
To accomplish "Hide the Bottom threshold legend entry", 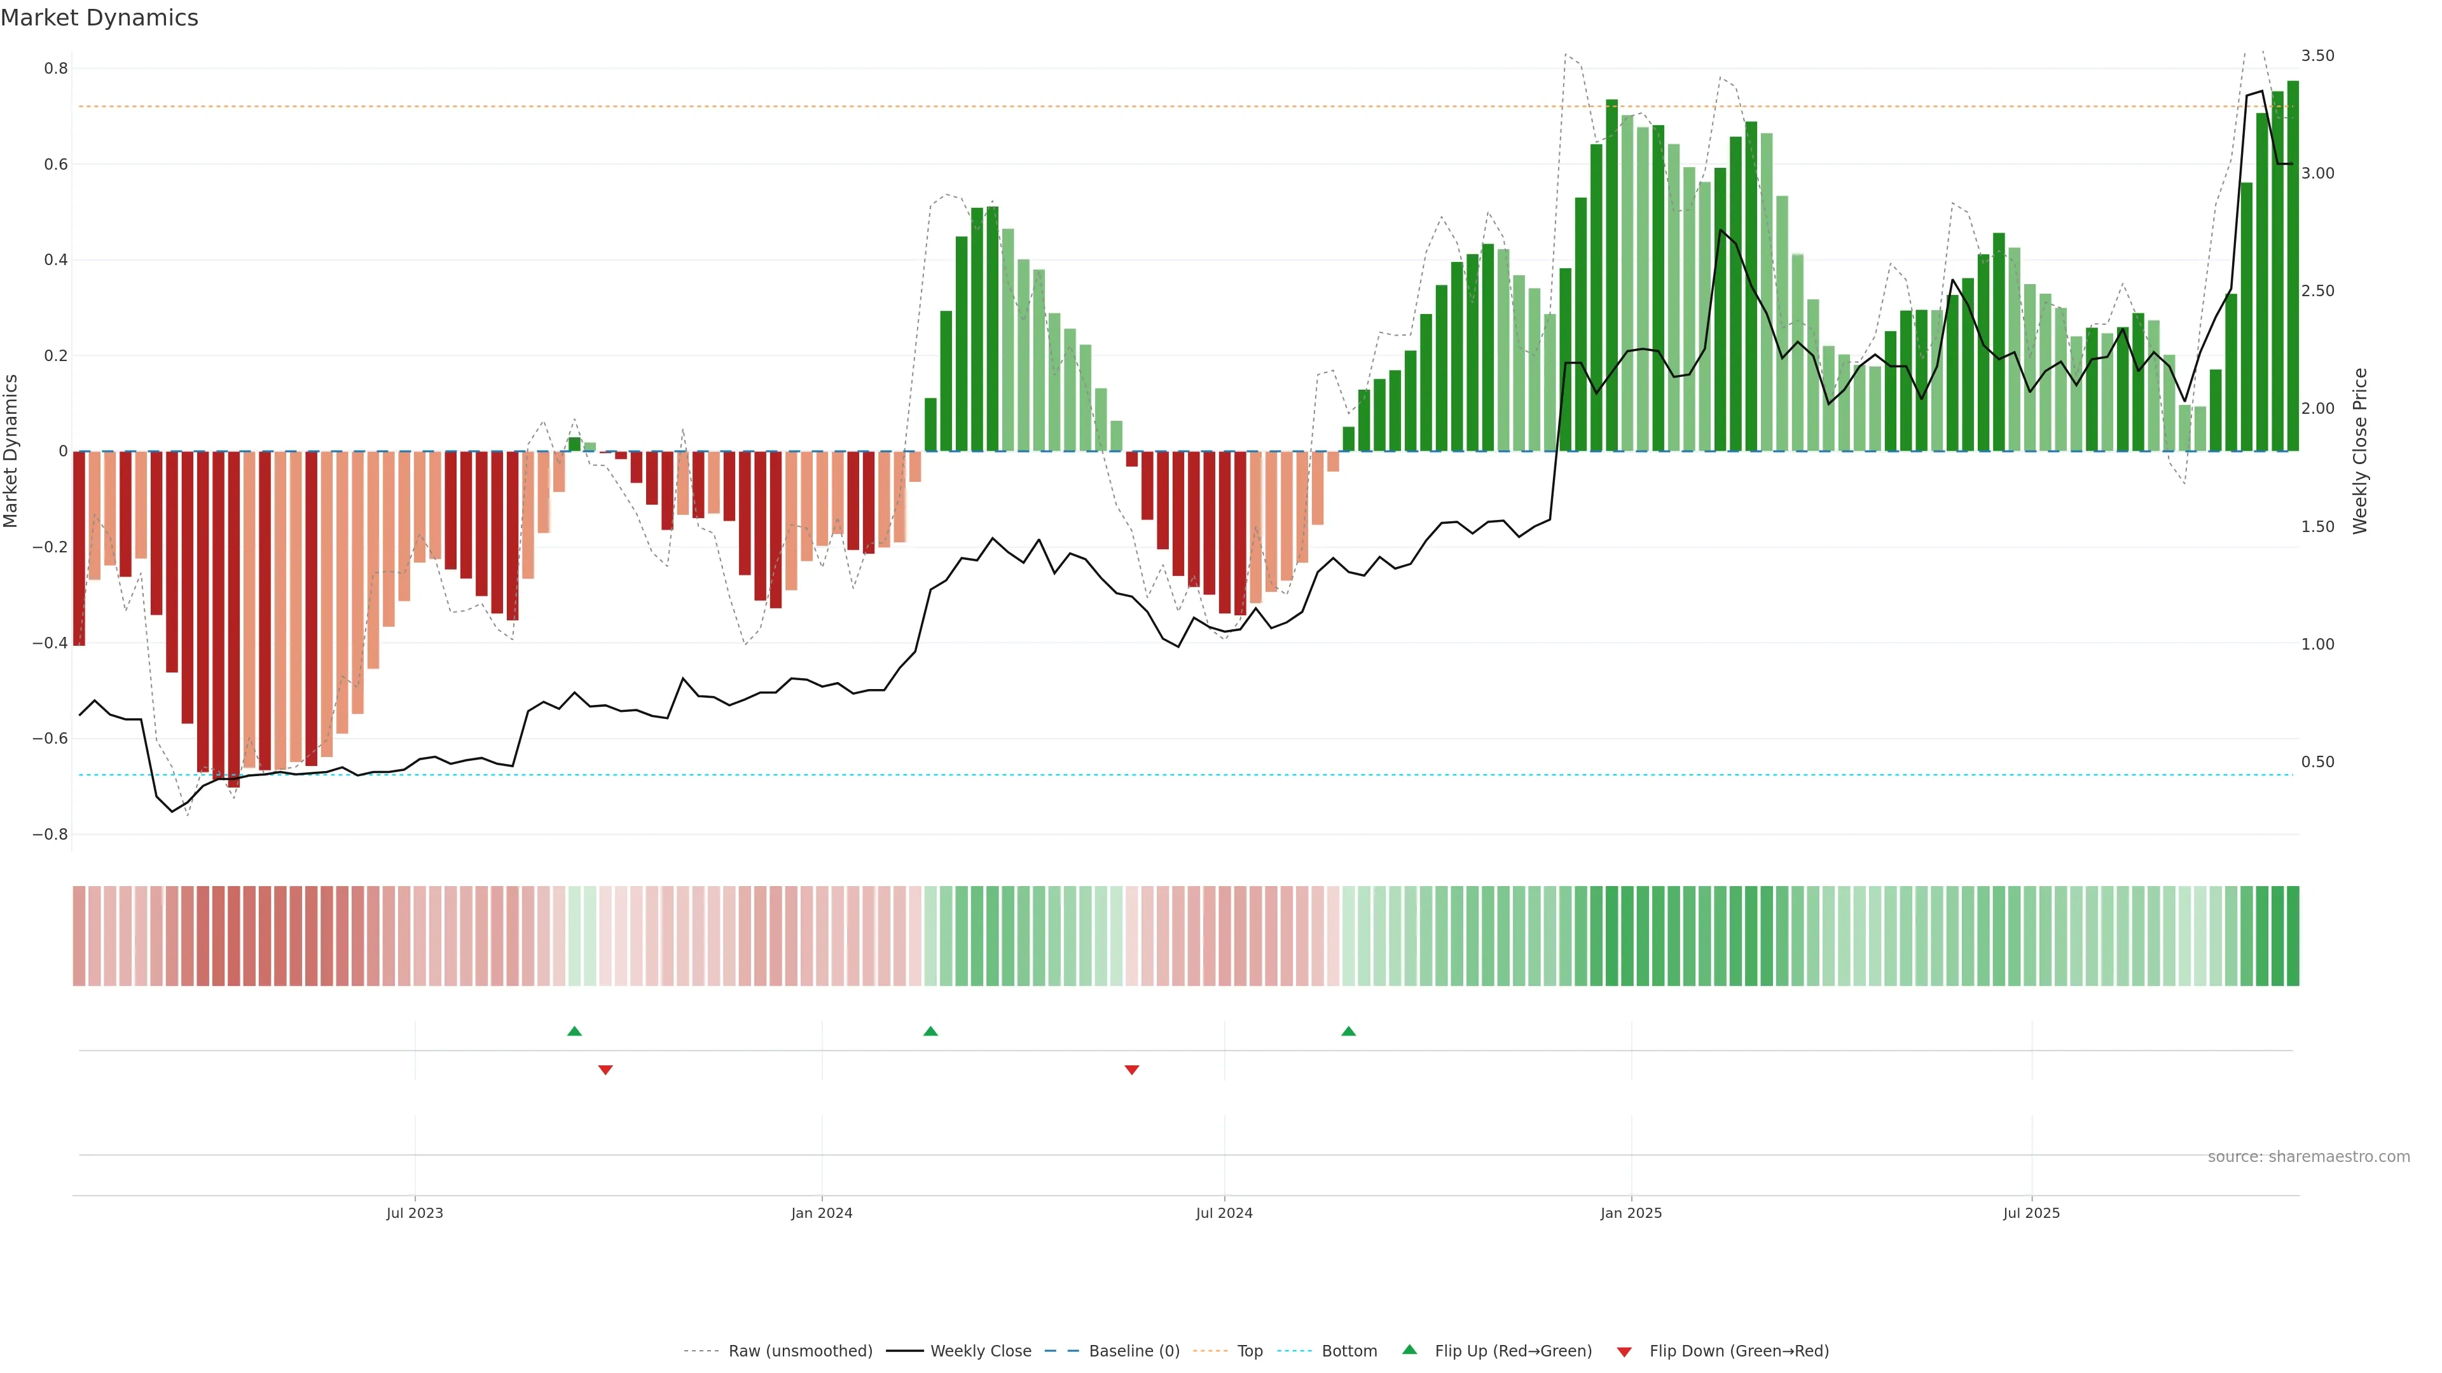I will (1349, 1351).
